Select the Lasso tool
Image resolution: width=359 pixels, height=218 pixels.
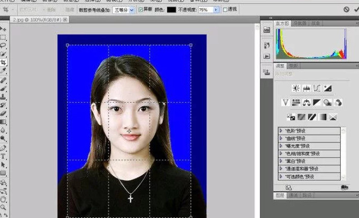click(x=3, y=46)
